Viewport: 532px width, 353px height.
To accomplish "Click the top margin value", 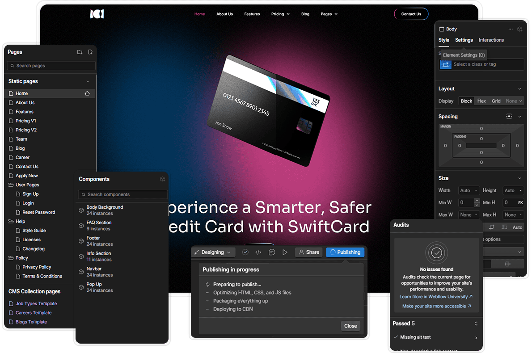I will pyautogui.click(x=481, y=129).
